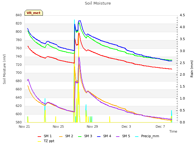Click the Nov 21 x-axis label
The image size is (196, 147).
24,126
